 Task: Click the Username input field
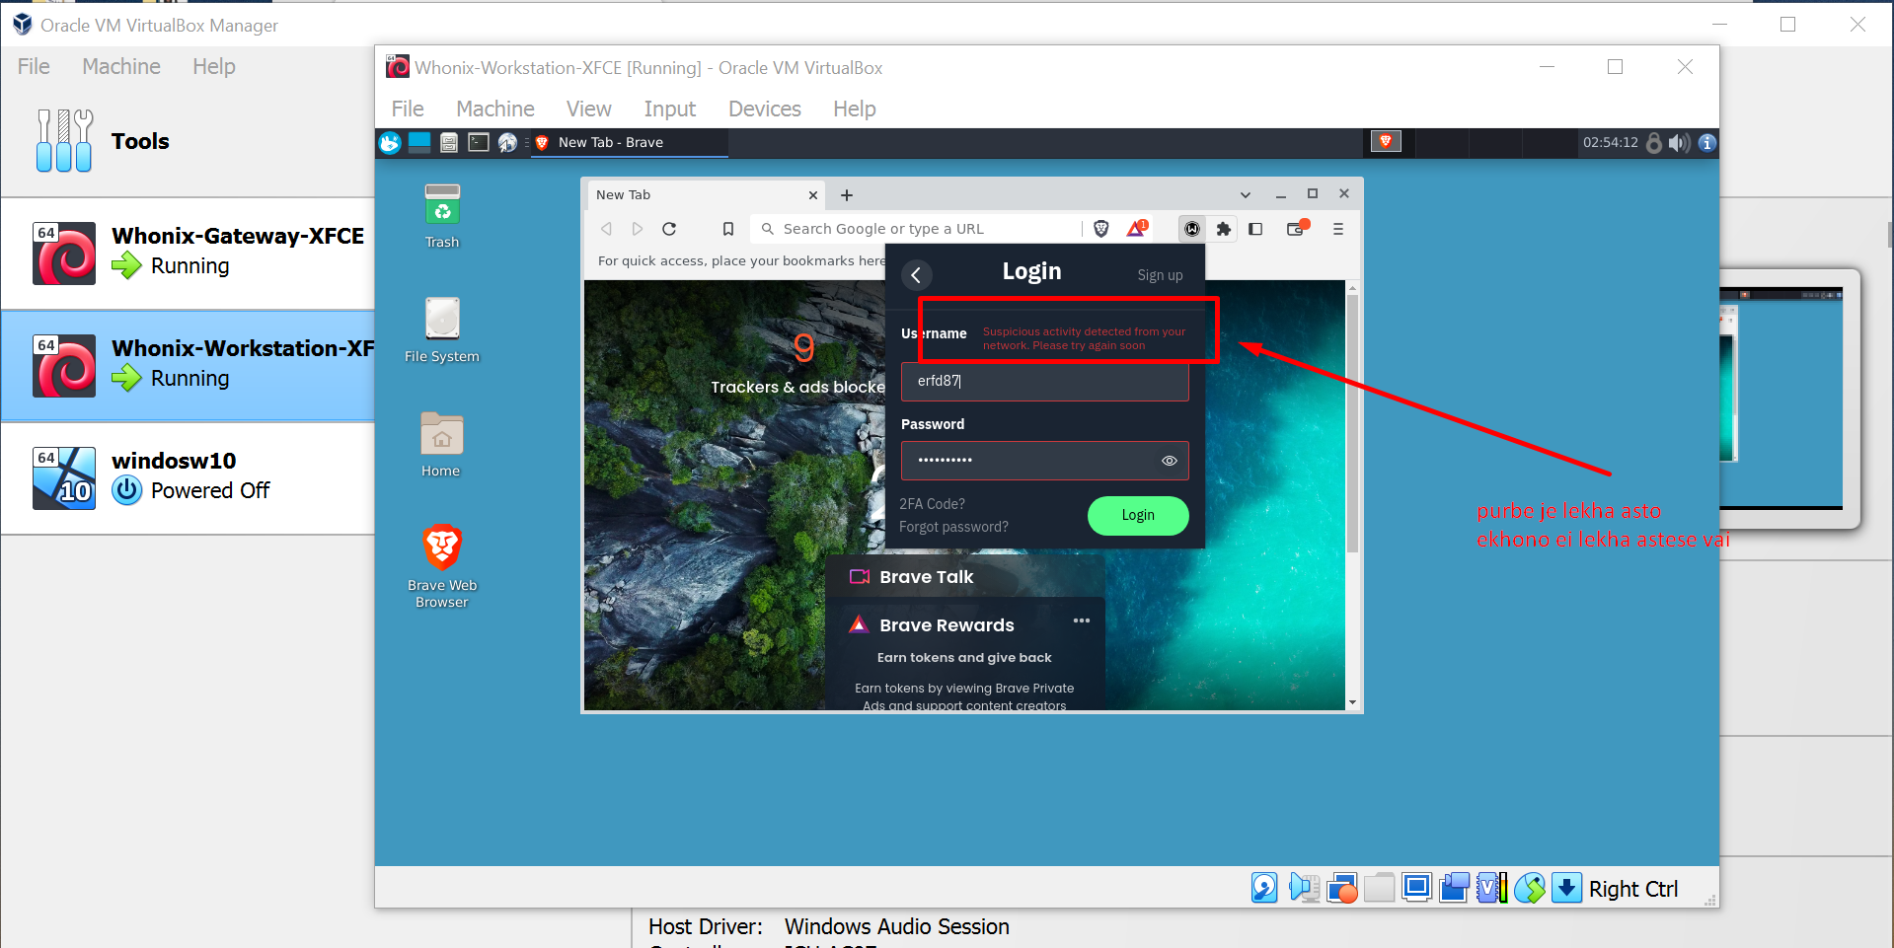[x=1044, y=381]
